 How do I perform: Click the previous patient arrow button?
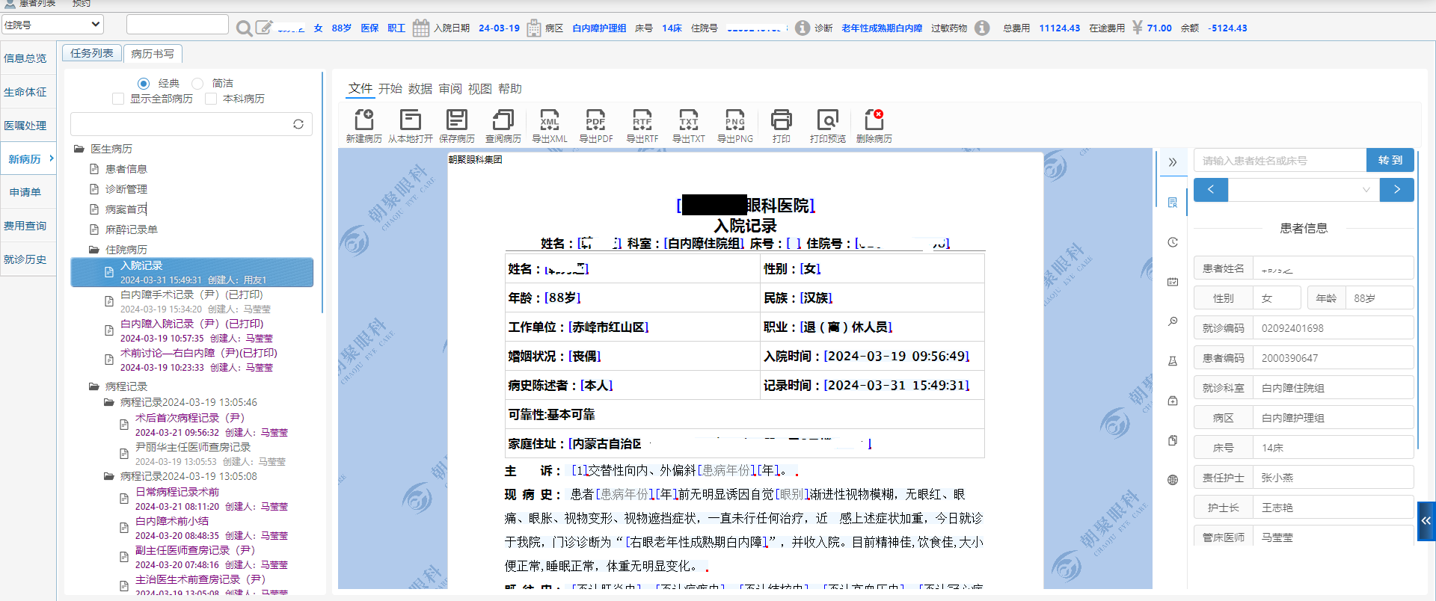coord(1211,190)
